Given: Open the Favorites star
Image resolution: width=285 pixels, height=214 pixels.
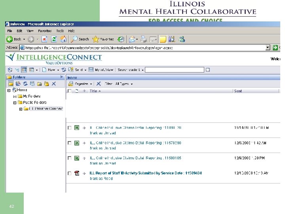Looking at the screenshot, I should pos(96,39).
